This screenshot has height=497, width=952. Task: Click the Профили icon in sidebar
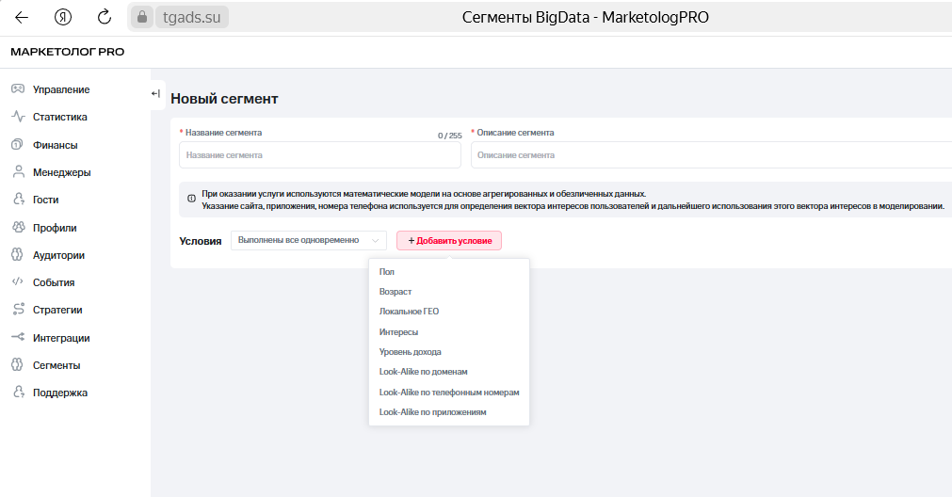(x=17, y=228)
